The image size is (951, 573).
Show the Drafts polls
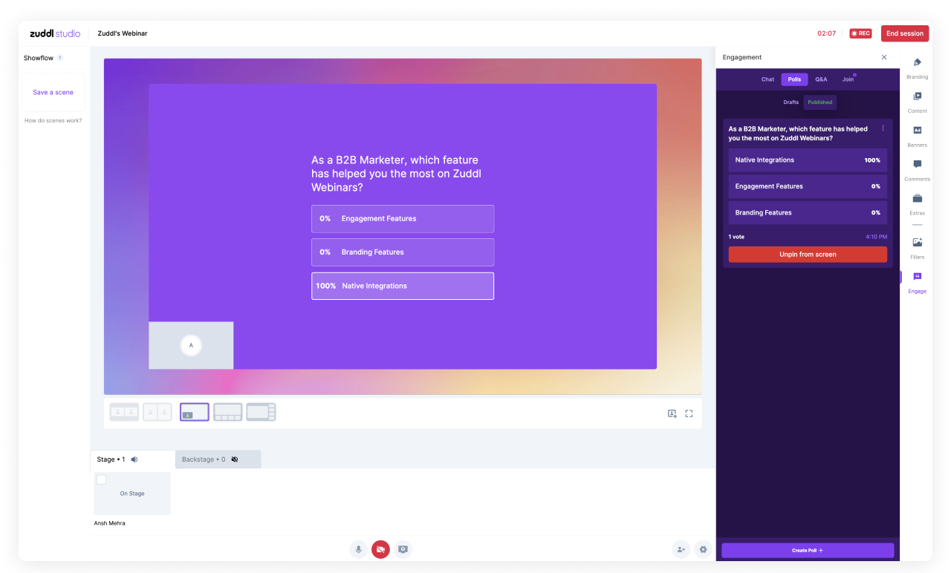pyautogui.click(x=791, y=102)
